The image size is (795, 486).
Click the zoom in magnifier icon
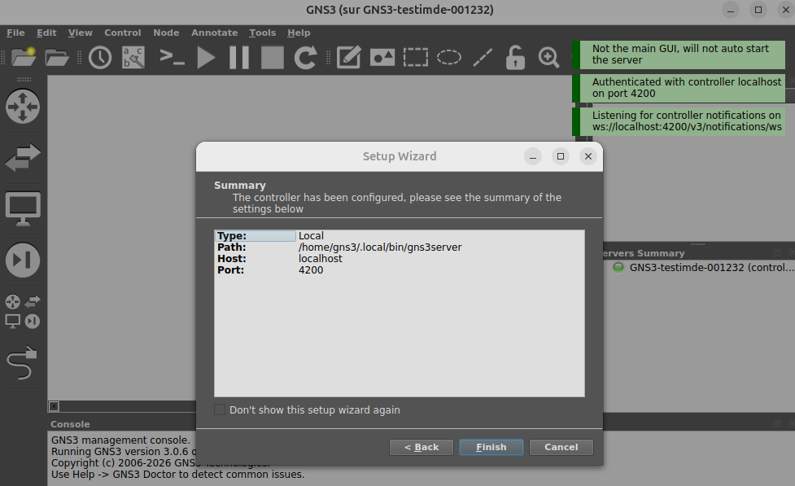[x=548, y=57]
